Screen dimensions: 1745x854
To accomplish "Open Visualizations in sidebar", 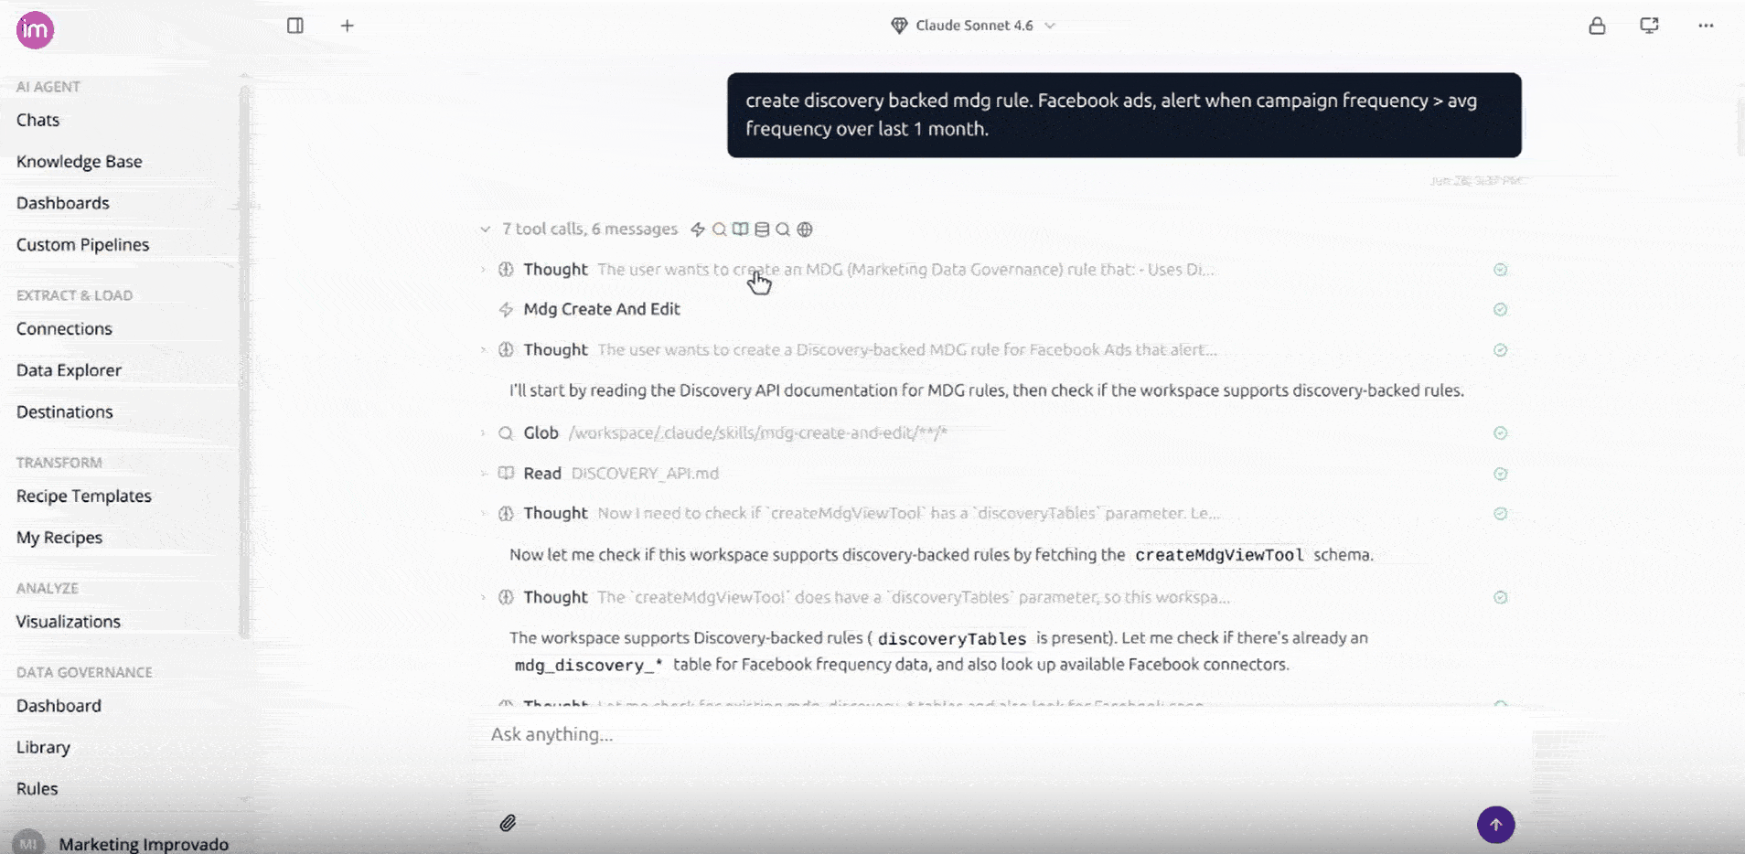I will click(69, 622).
